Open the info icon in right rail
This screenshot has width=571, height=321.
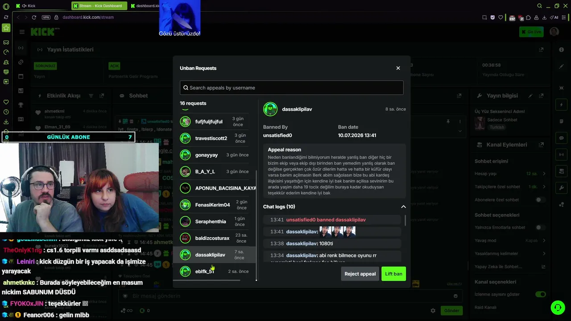pyautogui.click(x=562, y=49)
